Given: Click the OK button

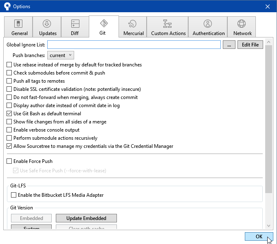Looking at the screenshot, I should [x=259, y=236].
